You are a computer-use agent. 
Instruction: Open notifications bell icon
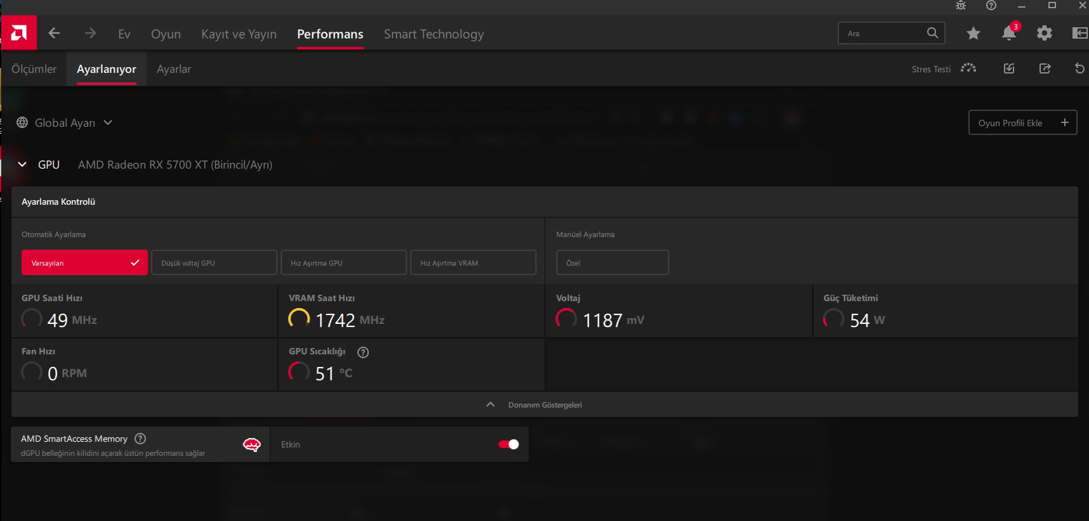pos(1009,33)
